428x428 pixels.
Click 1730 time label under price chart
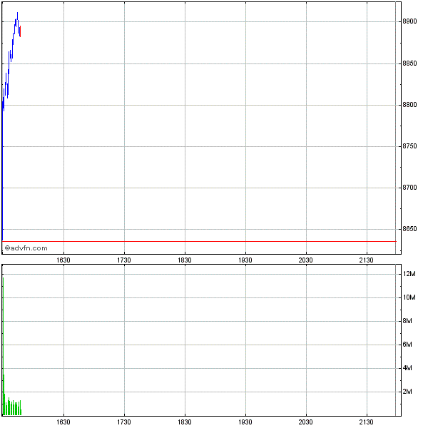[x=124, y=260]
